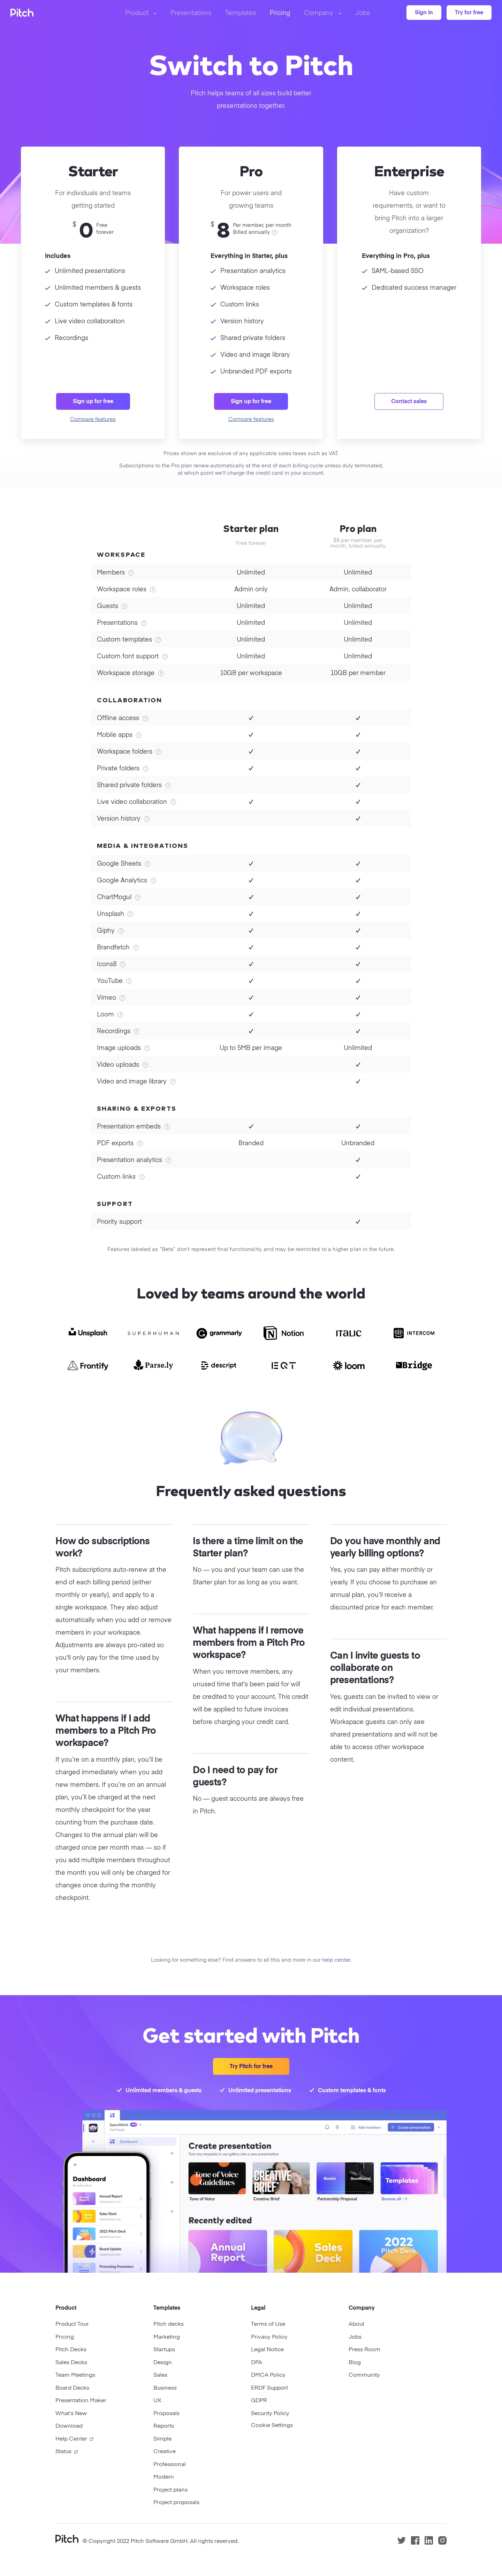Click the Pitch logo in top navigation

pos(22,13)
